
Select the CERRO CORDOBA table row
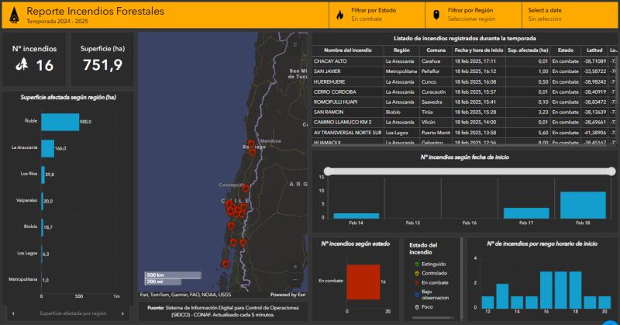(x=463, y=92)
